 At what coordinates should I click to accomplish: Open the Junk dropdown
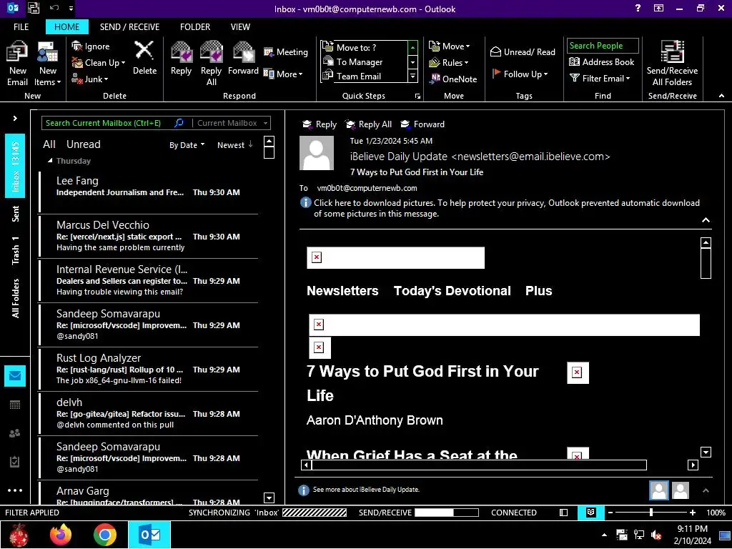(89, 79)
